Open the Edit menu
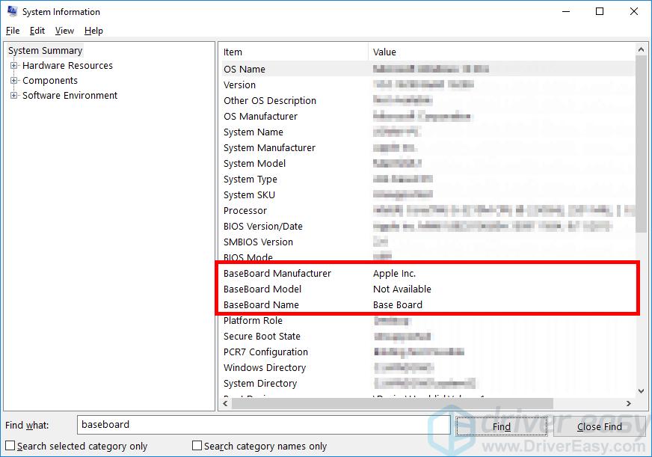This screenshot has width=652, height=457. click(37, 31)
